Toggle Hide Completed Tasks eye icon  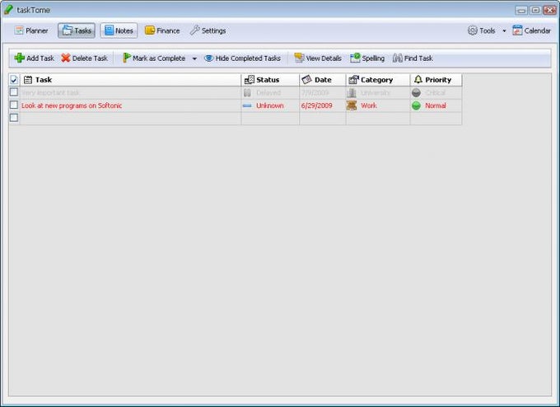click(x=208, y=58)
